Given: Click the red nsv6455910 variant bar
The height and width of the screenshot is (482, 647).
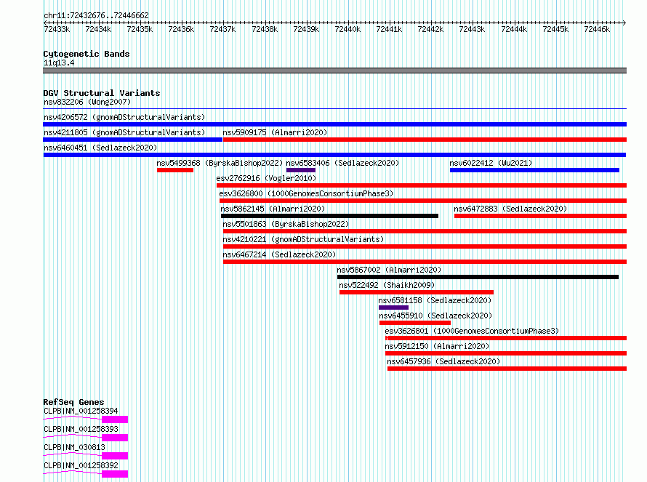Looking at the screenshot, I should (x=414, y=323).
